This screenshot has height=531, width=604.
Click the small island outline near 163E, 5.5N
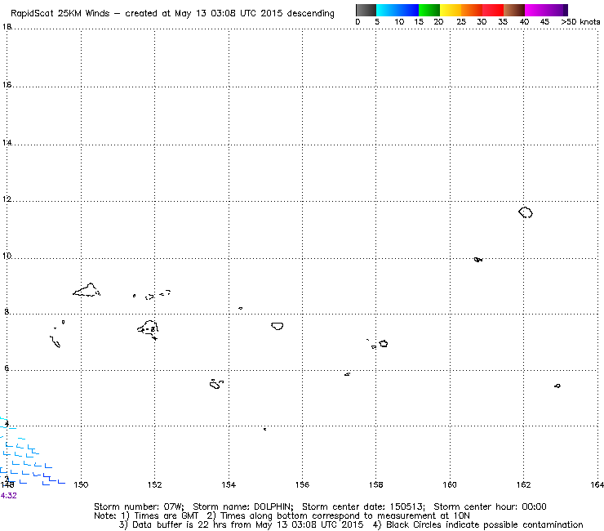tap(557, 386)
